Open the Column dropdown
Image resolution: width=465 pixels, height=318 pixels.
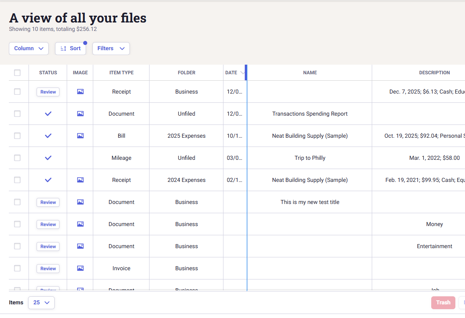(29, 49)
